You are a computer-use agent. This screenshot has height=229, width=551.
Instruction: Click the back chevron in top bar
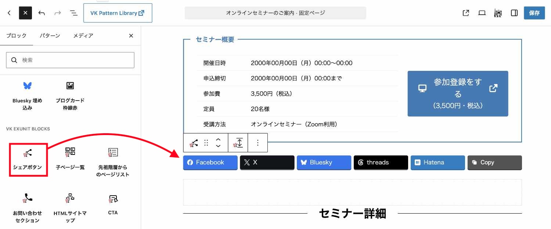9,13
